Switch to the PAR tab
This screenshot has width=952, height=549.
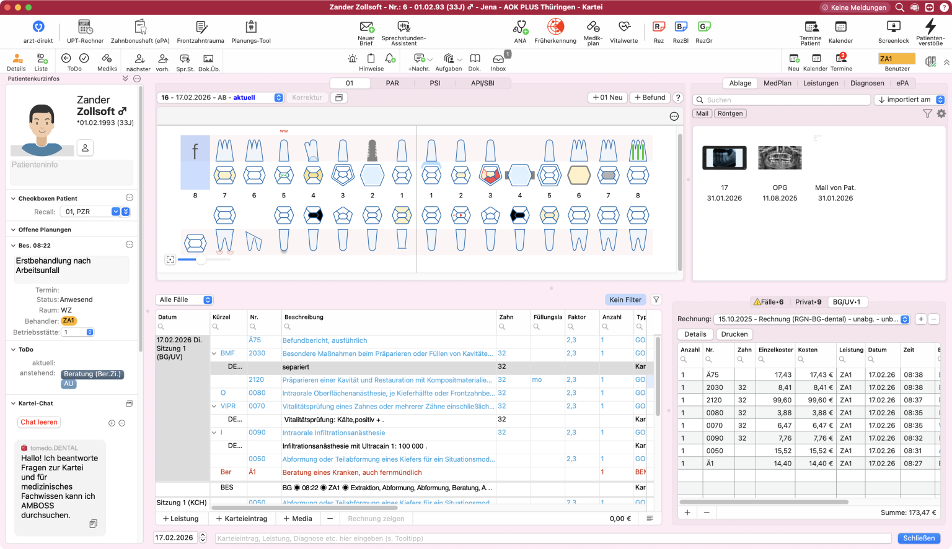tap(392, 83)
